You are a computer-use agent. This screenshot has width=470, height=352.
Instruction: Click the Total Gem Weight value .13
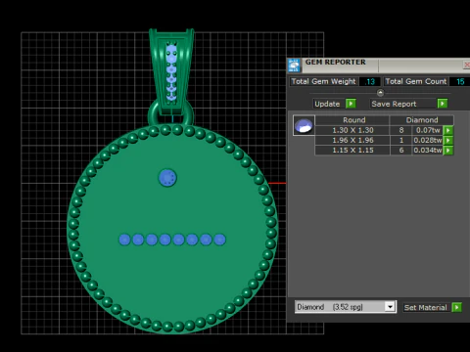tap(370, 81)
